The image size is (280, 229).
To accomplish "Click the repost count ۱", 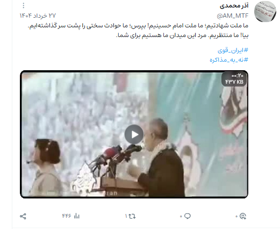I will (x=126, y=216).
